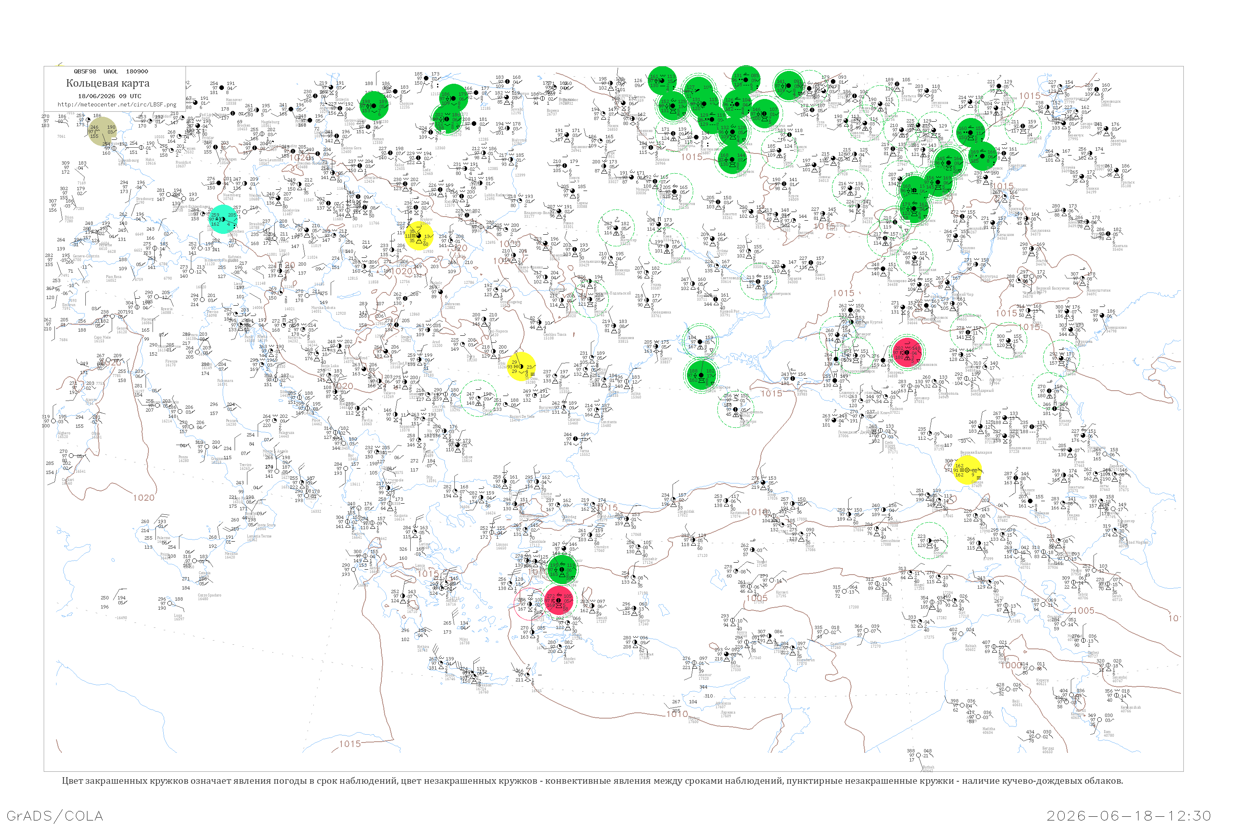
Task: Select the hollow red circle at Samos
Action: tap(530, 604)
